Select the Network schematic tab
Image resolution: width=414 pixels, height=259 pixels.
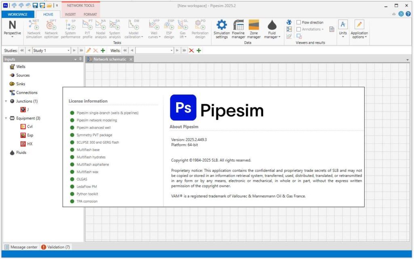pos(110,59)
